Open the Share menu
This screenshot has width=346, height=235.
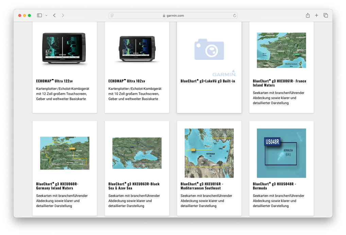308,15
